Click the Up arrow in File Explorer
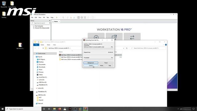This screenshot has height=111, width=197. pyautogui.click(x=43, y=48)
